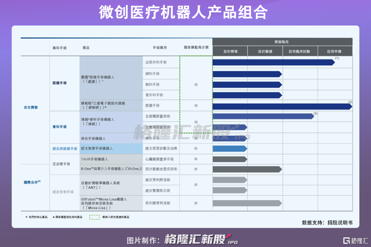Screen dimensions: 371x247
Task: Click the light blue 經支氣管診斷及治療 progress bar
Action: pos(230,149)
